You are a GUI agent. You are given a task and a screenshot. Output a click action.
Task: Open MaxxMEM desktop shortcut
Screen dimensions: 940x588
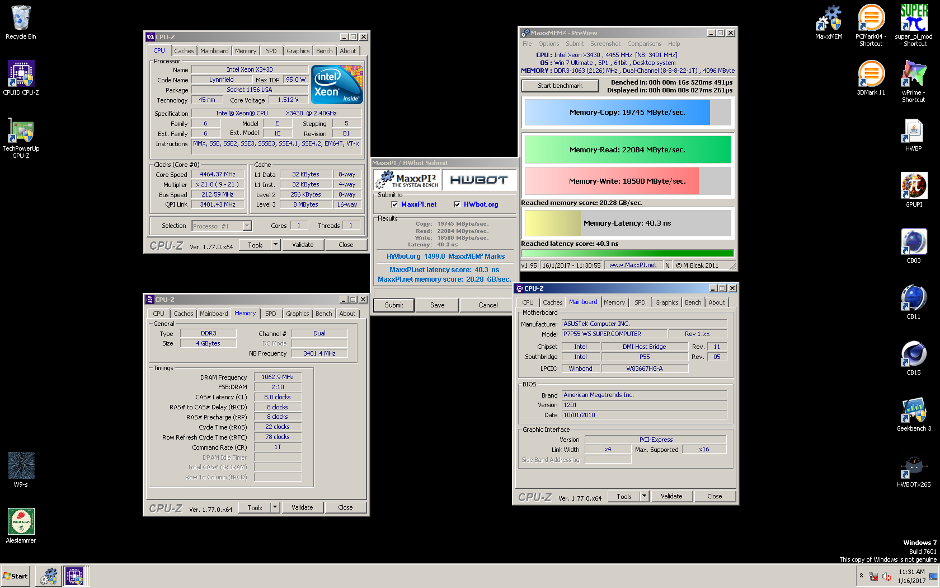pyautogui.click(x=829, y=22)
